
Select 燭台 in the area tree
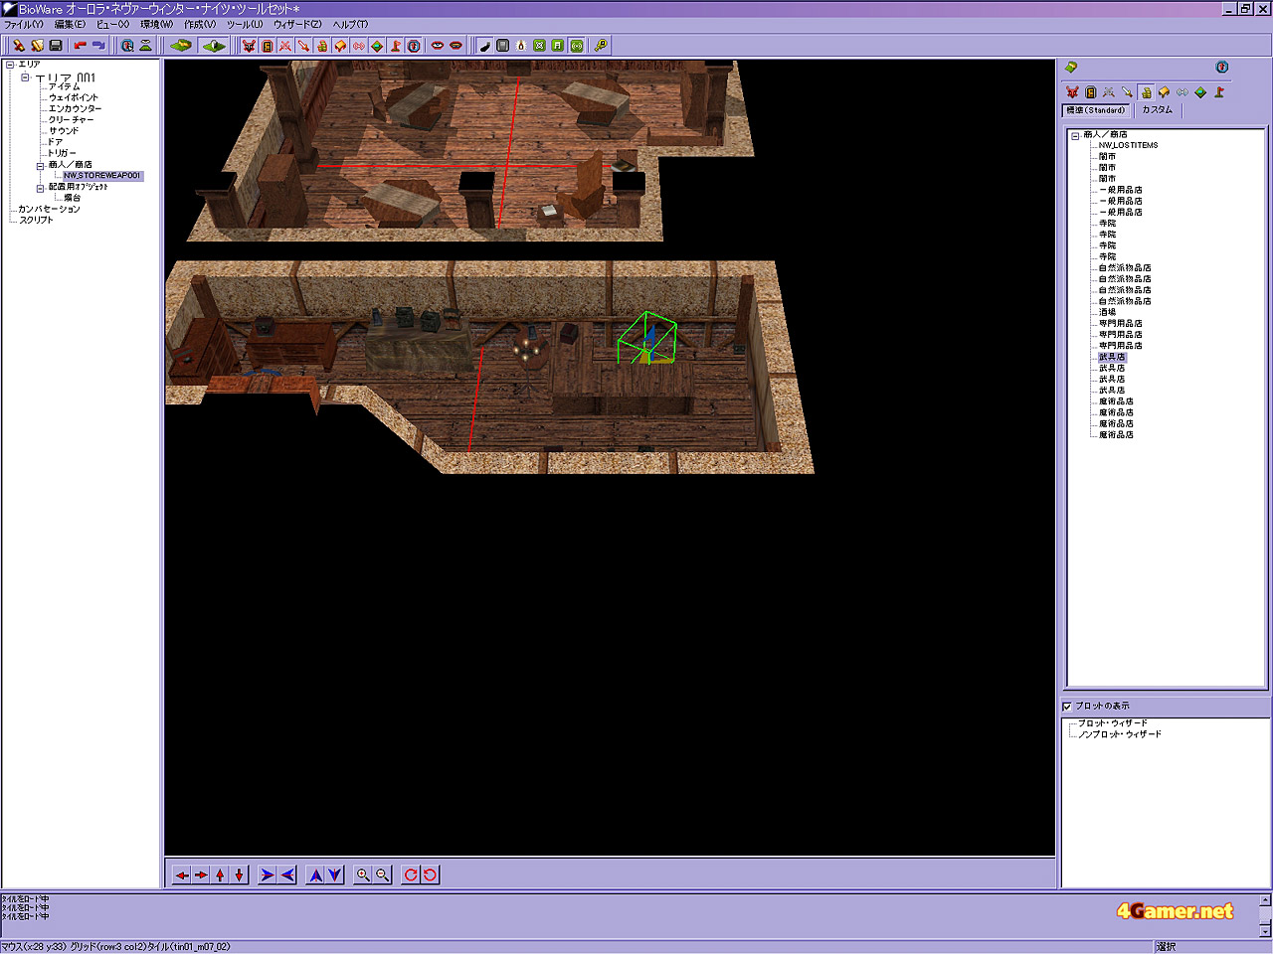point(73,199)
